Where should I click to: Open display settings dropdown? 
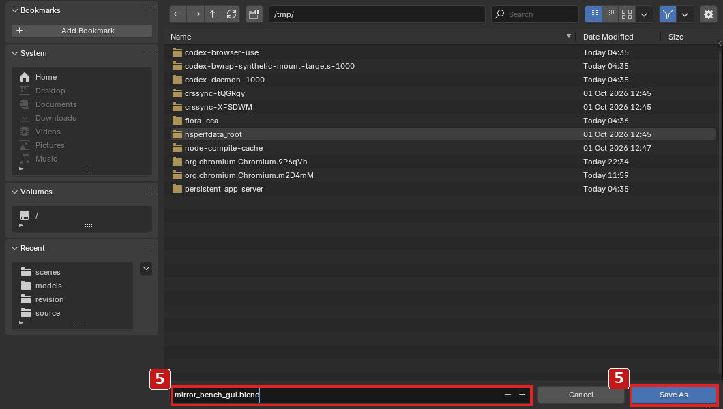(x=644, y=14)
